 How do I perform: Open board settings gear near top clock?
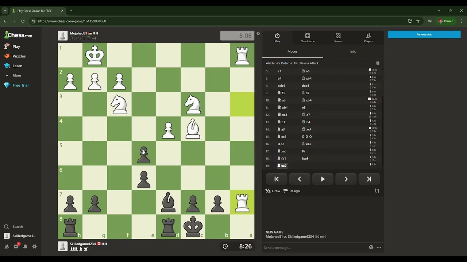tap(258, 34)
